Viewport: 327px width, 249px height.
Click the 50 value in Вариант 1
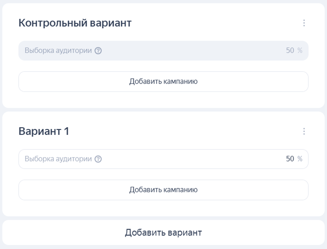[290, 159]
